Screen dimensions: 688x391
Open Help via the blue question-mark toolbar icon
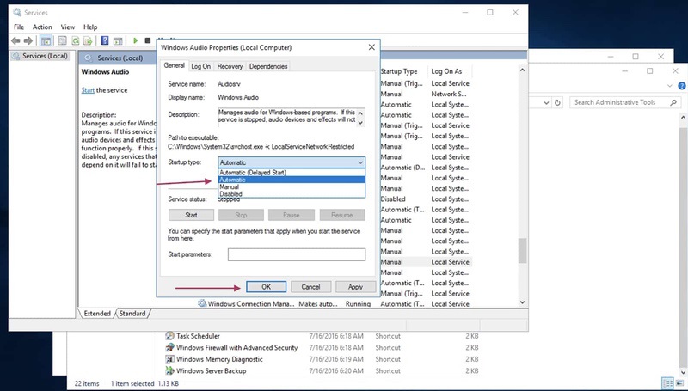point(105,40)
